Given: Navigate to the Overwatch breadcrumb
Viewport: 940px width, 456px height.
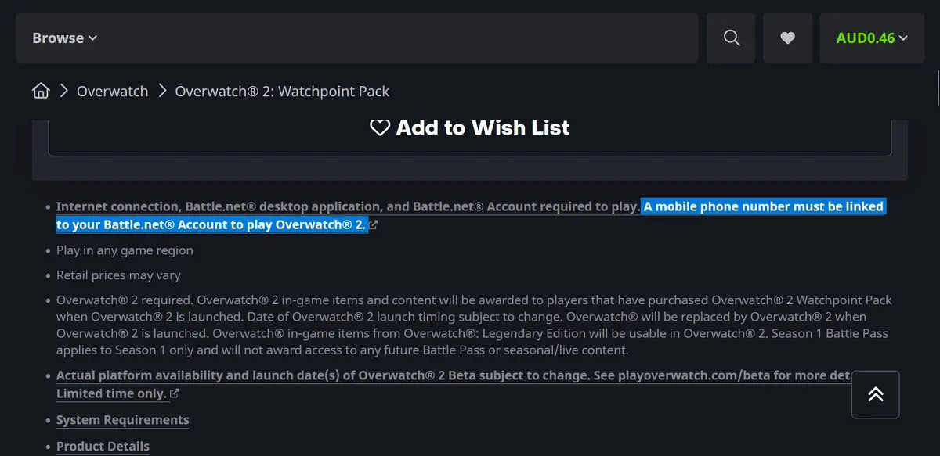Looking at the screenshot, I should pos(112,92).
